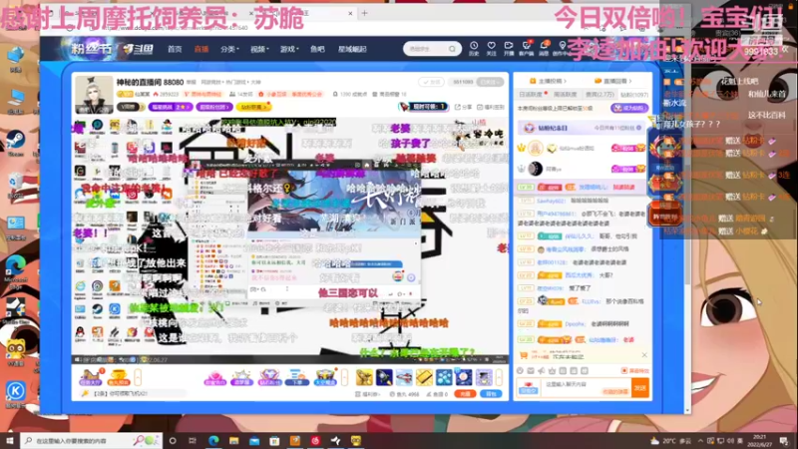798x449 pixels.
Task: Expand the 福利券 dropdown
Action: tap(368, 394)
